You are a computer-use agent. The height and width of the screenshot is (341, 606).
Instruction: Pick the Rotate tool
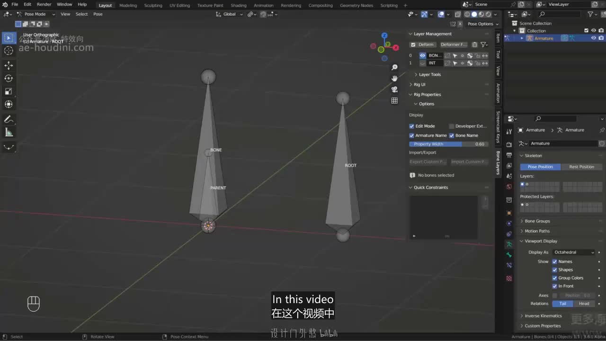click(9, 78)
